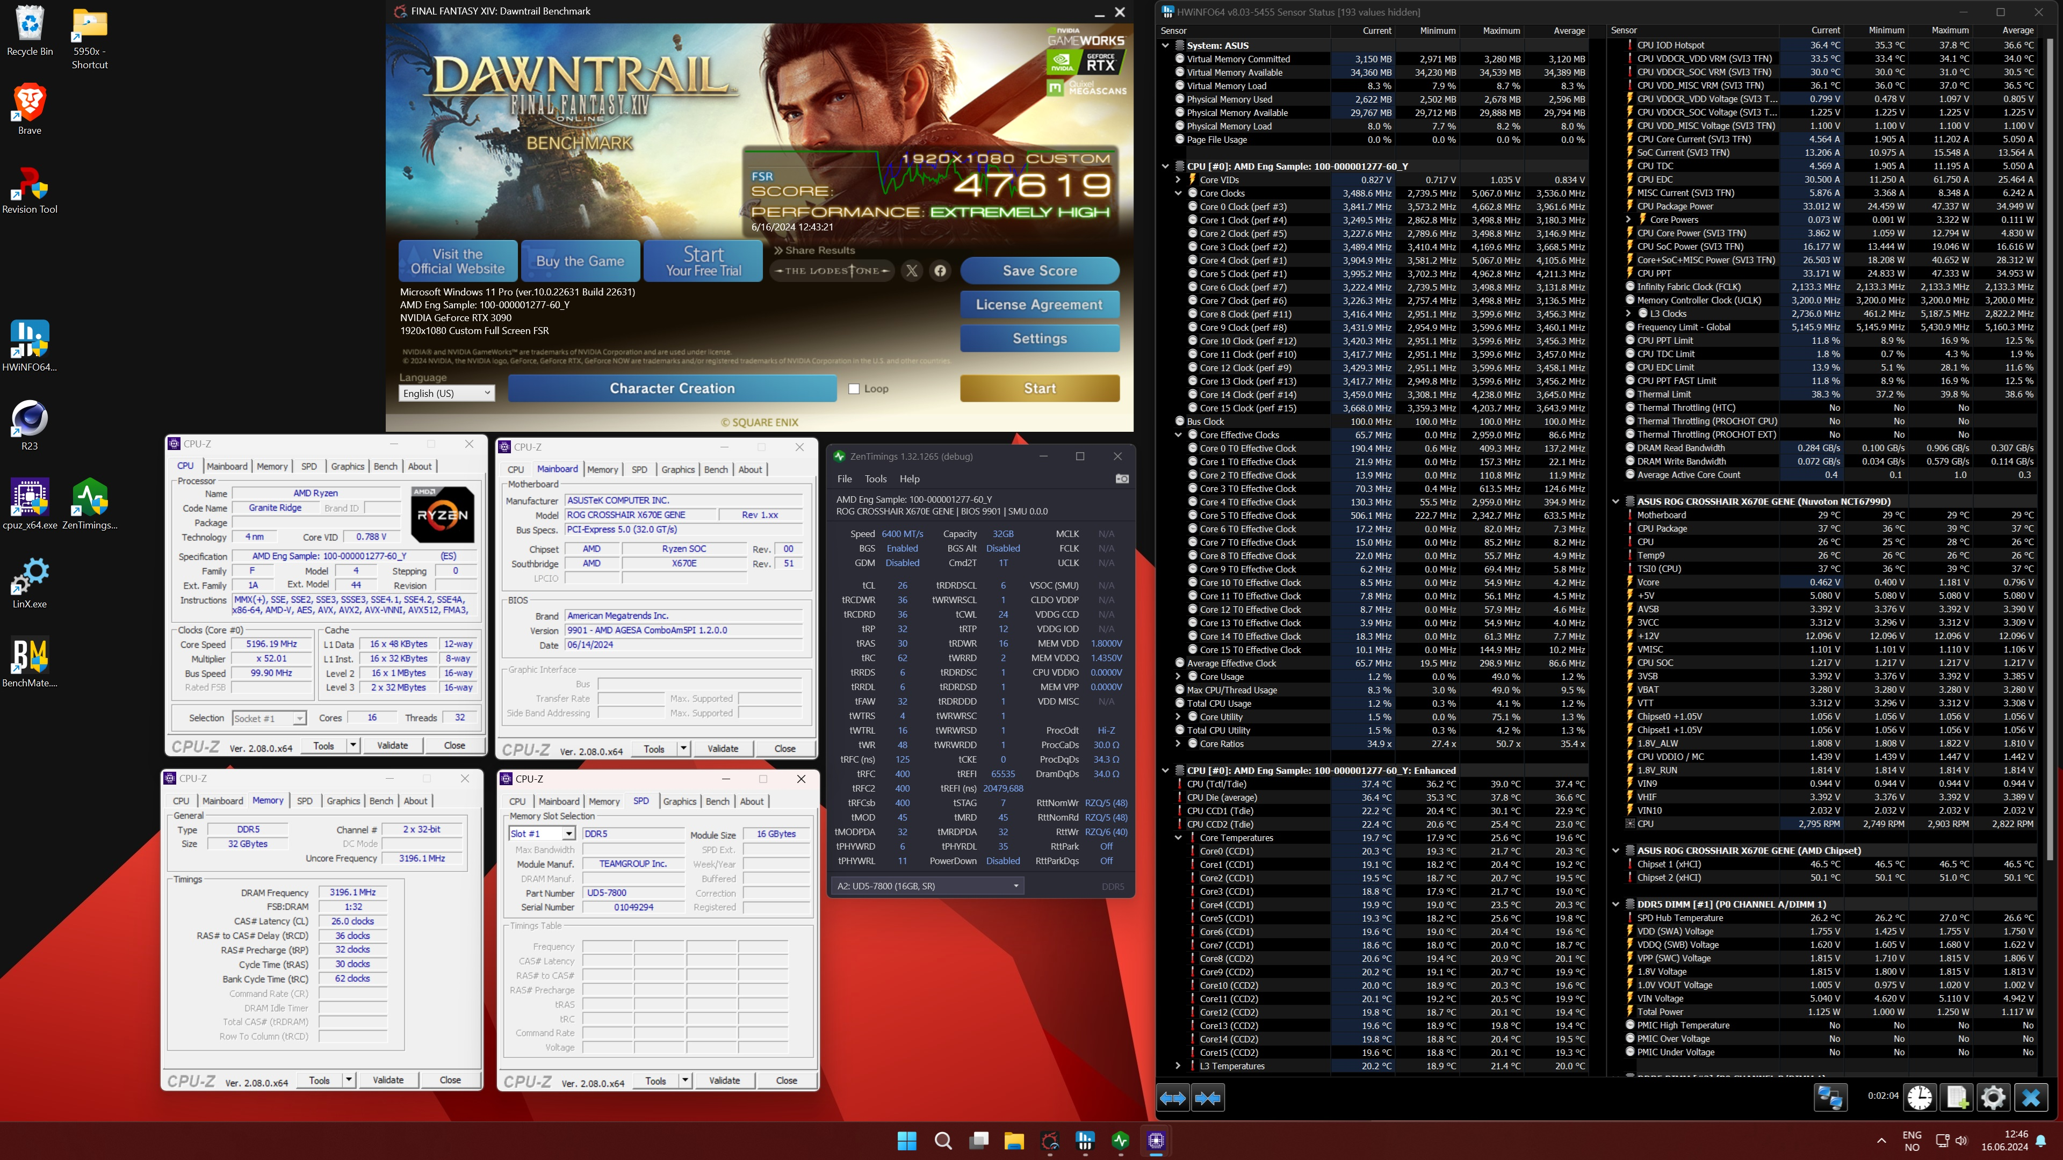Collapse DDR5 DIMM [#1] sensor group
Image resolution: width=2063 pixels, height=1160 pixels.
pyautogui.click(x=1615, y=904)
